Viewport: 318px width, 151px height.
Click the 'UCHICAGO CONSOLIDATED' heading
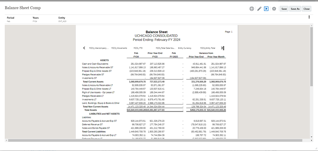pyautogui.click(x=156, y=36)
